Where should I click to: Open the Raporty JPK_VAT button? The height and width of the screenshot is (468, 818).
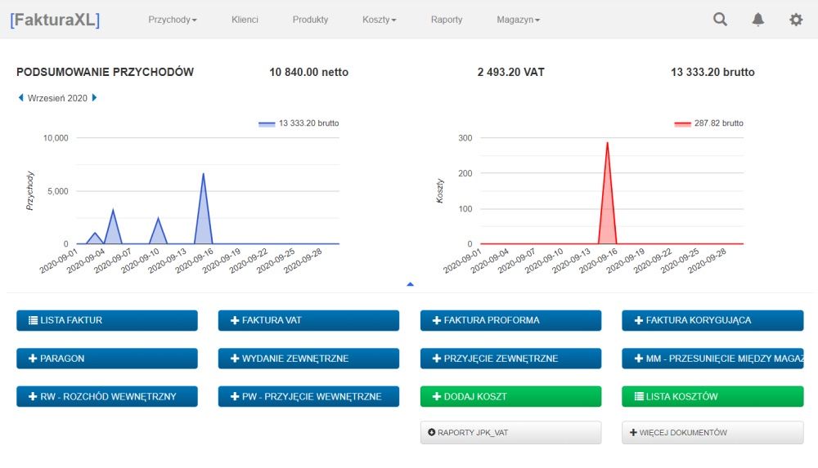(x=510, y=433)
